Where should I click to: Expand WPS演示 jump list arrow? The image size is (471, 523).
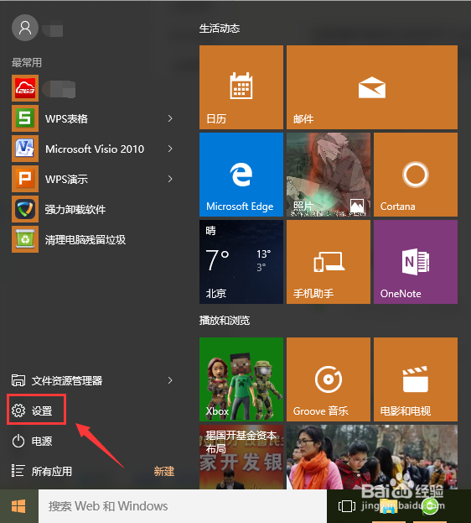tap(170, 179)
